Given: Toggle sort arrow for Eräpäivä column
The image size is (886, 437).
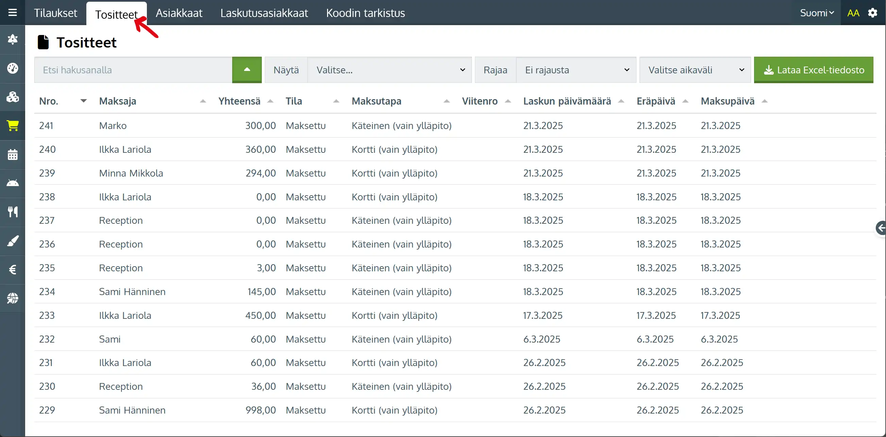Looking at the screenshot, I should 685,101.
